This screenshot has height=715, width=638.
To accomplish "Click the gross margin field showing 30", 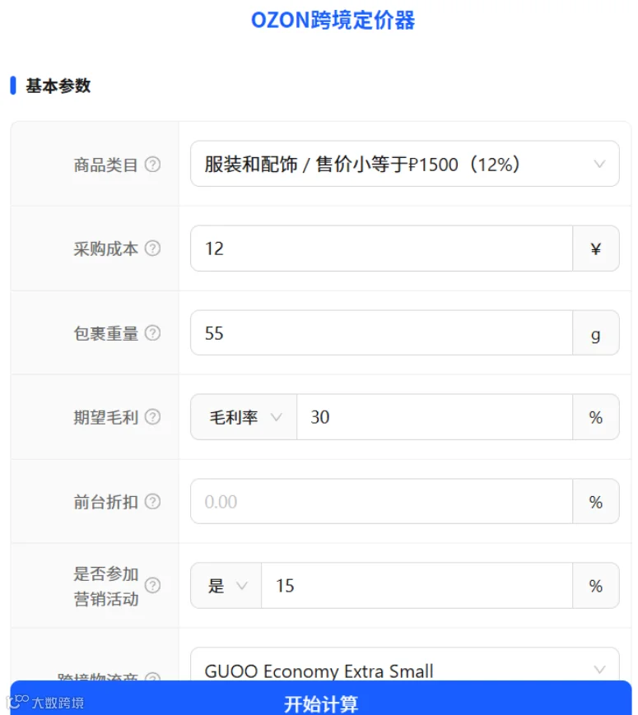I will (435, 417).
